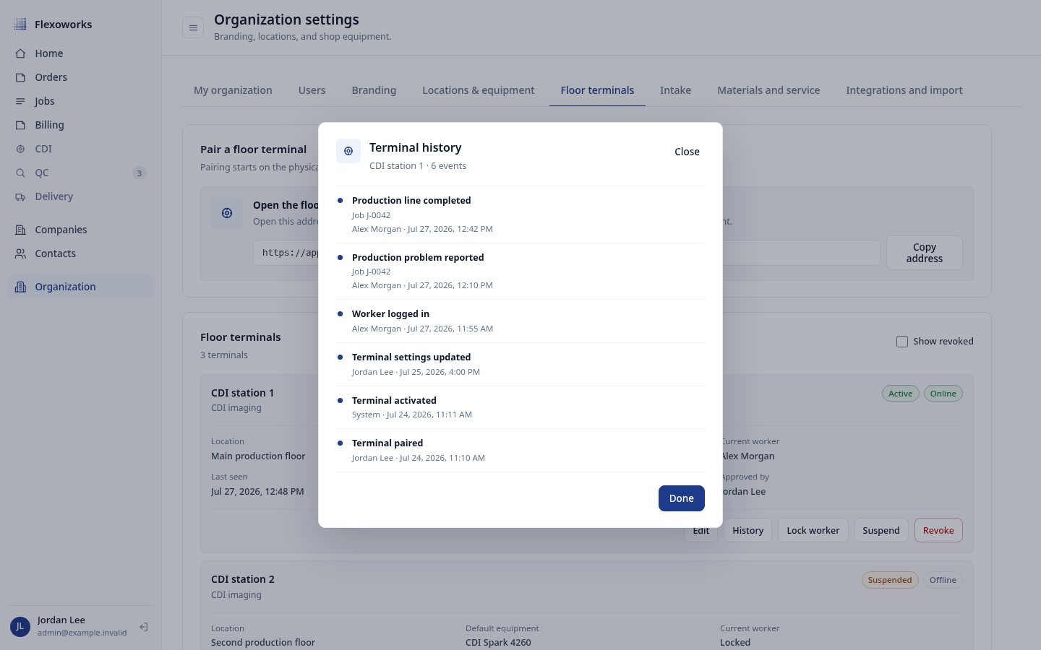Click the Pair a floor terminal card icon
Screen dimensions: 1041x650
tap(227, 213)
